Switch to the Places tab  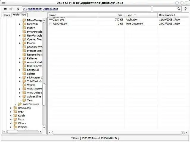(6, 15)
